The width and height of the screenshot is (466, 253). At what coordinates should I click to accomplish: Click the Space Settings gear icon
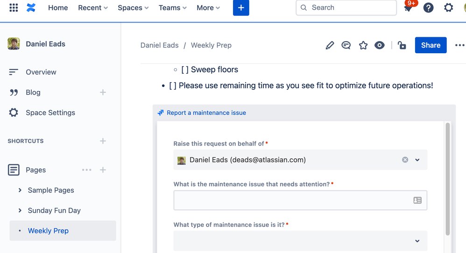tap(14, 112)
